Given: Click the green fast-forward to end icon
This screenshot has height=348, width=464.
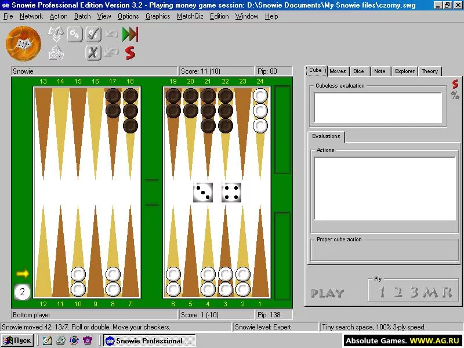Looking at the screenshot, I should [x=130, y=34].
